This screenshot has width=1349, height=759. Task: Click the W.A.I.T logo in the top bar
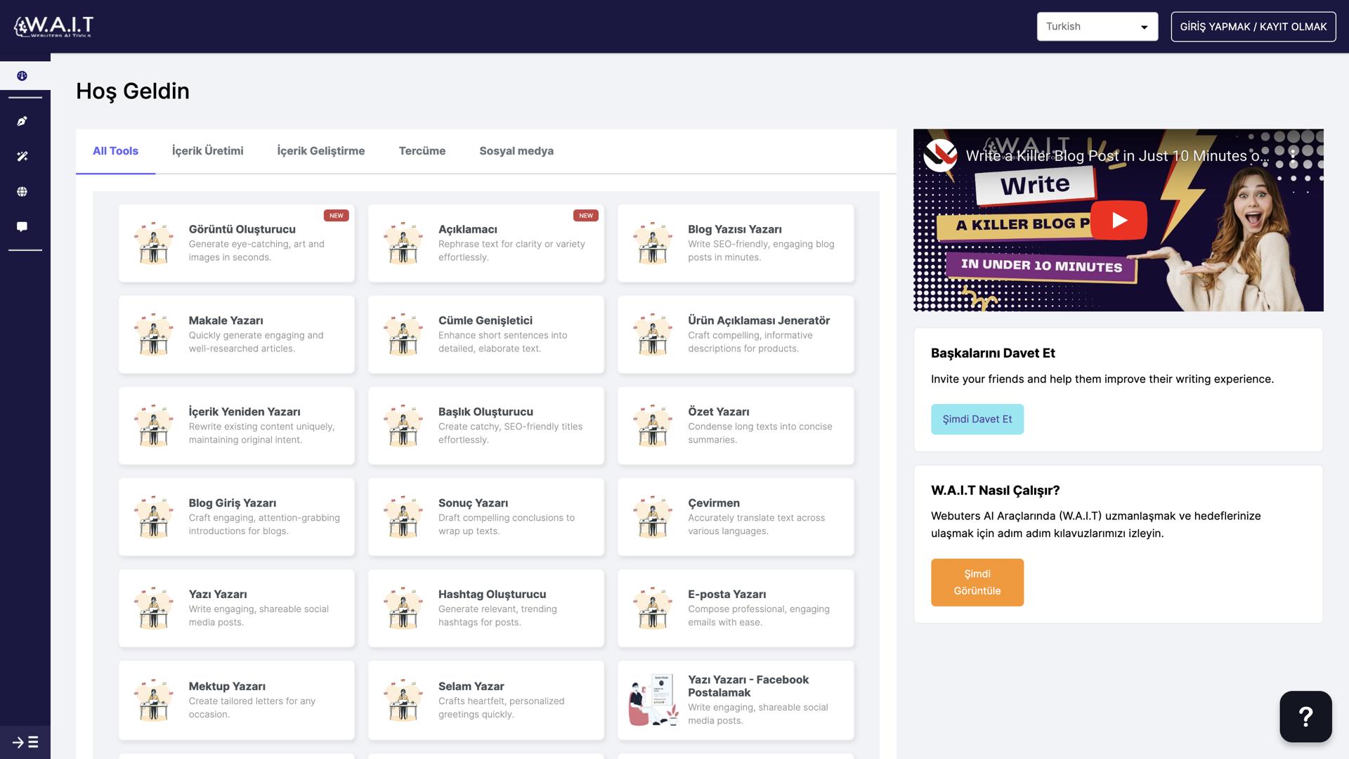52,26
